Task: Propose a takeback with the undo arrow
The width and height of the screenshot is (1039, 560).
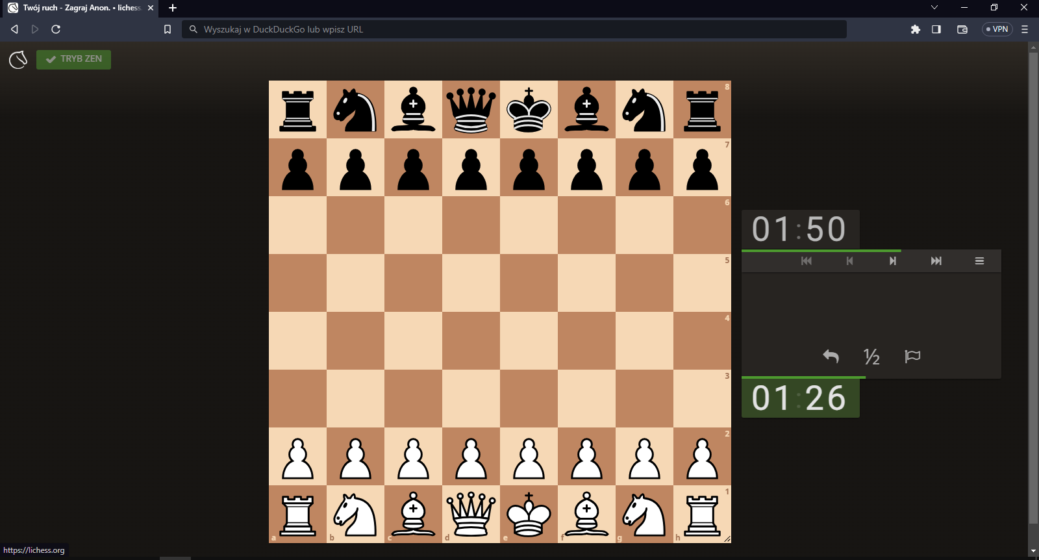Action: pos(831,356)
